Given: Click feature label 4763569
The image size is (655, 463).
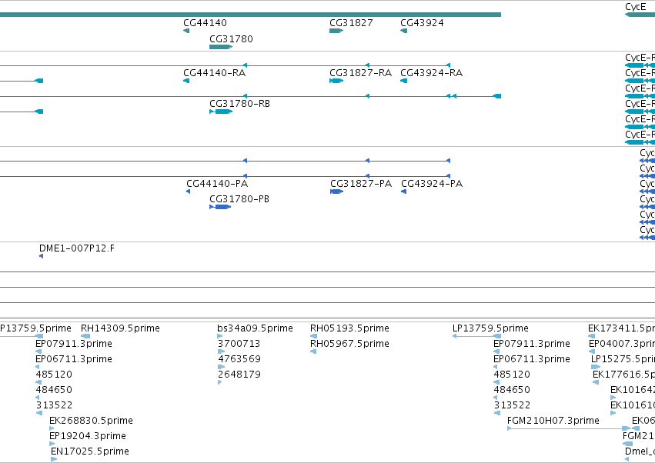Looking at the screenshot, I should point(239,359).
